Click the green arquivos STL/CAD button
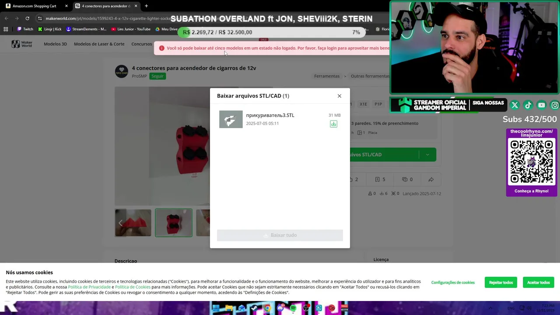The image size is (560, 315). (x=384, y=154)
